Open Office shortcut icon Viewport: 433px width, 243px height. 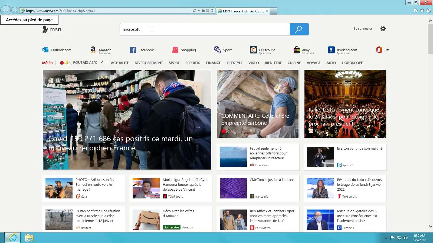(x=379, y=50)
